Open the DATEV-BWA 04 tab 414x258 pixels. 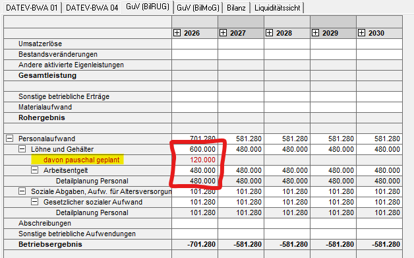coord(92,8)
